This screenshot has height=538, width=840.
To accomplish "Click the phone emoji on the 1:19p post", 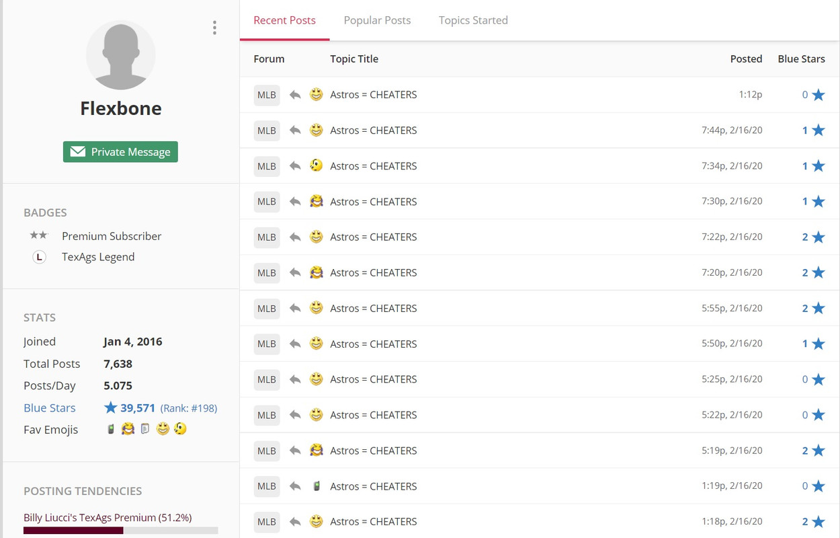I will click(317, 486).
